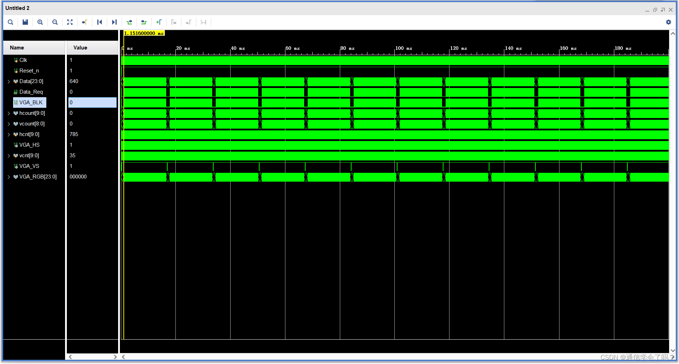
Task: Click value 35 of vcnt
Action: [72, 155]
